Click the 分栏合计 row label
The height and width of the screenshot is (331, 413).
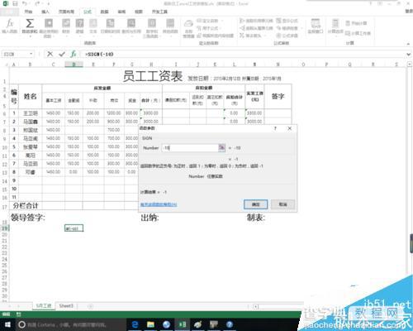tap(26, 205)
